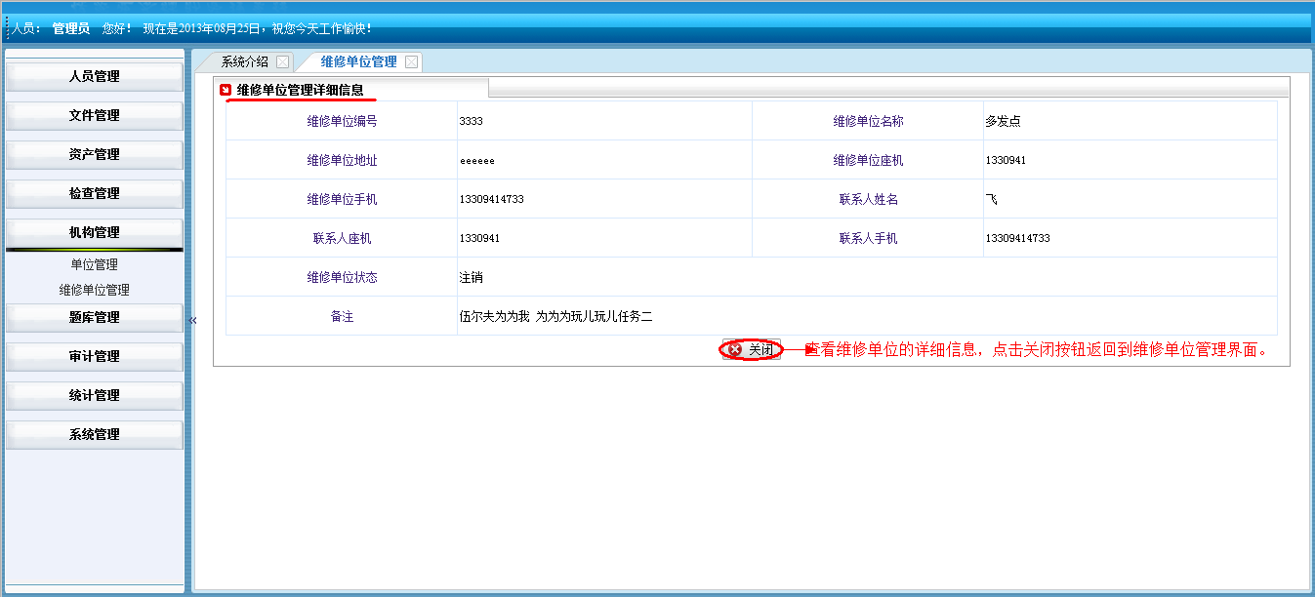Click the 维修单位名称 value 多发点
Image resolution: width=1315 pixels, height=597 pixels.
pos(1003,121)
